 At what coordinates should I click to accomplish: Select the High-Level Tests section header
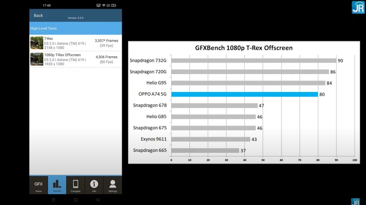point(76,28)
